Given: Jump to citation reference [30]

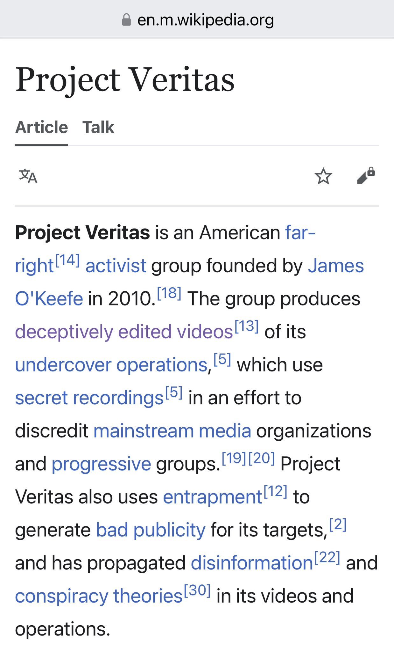Looking at the screenshot, I should point(197,591).
